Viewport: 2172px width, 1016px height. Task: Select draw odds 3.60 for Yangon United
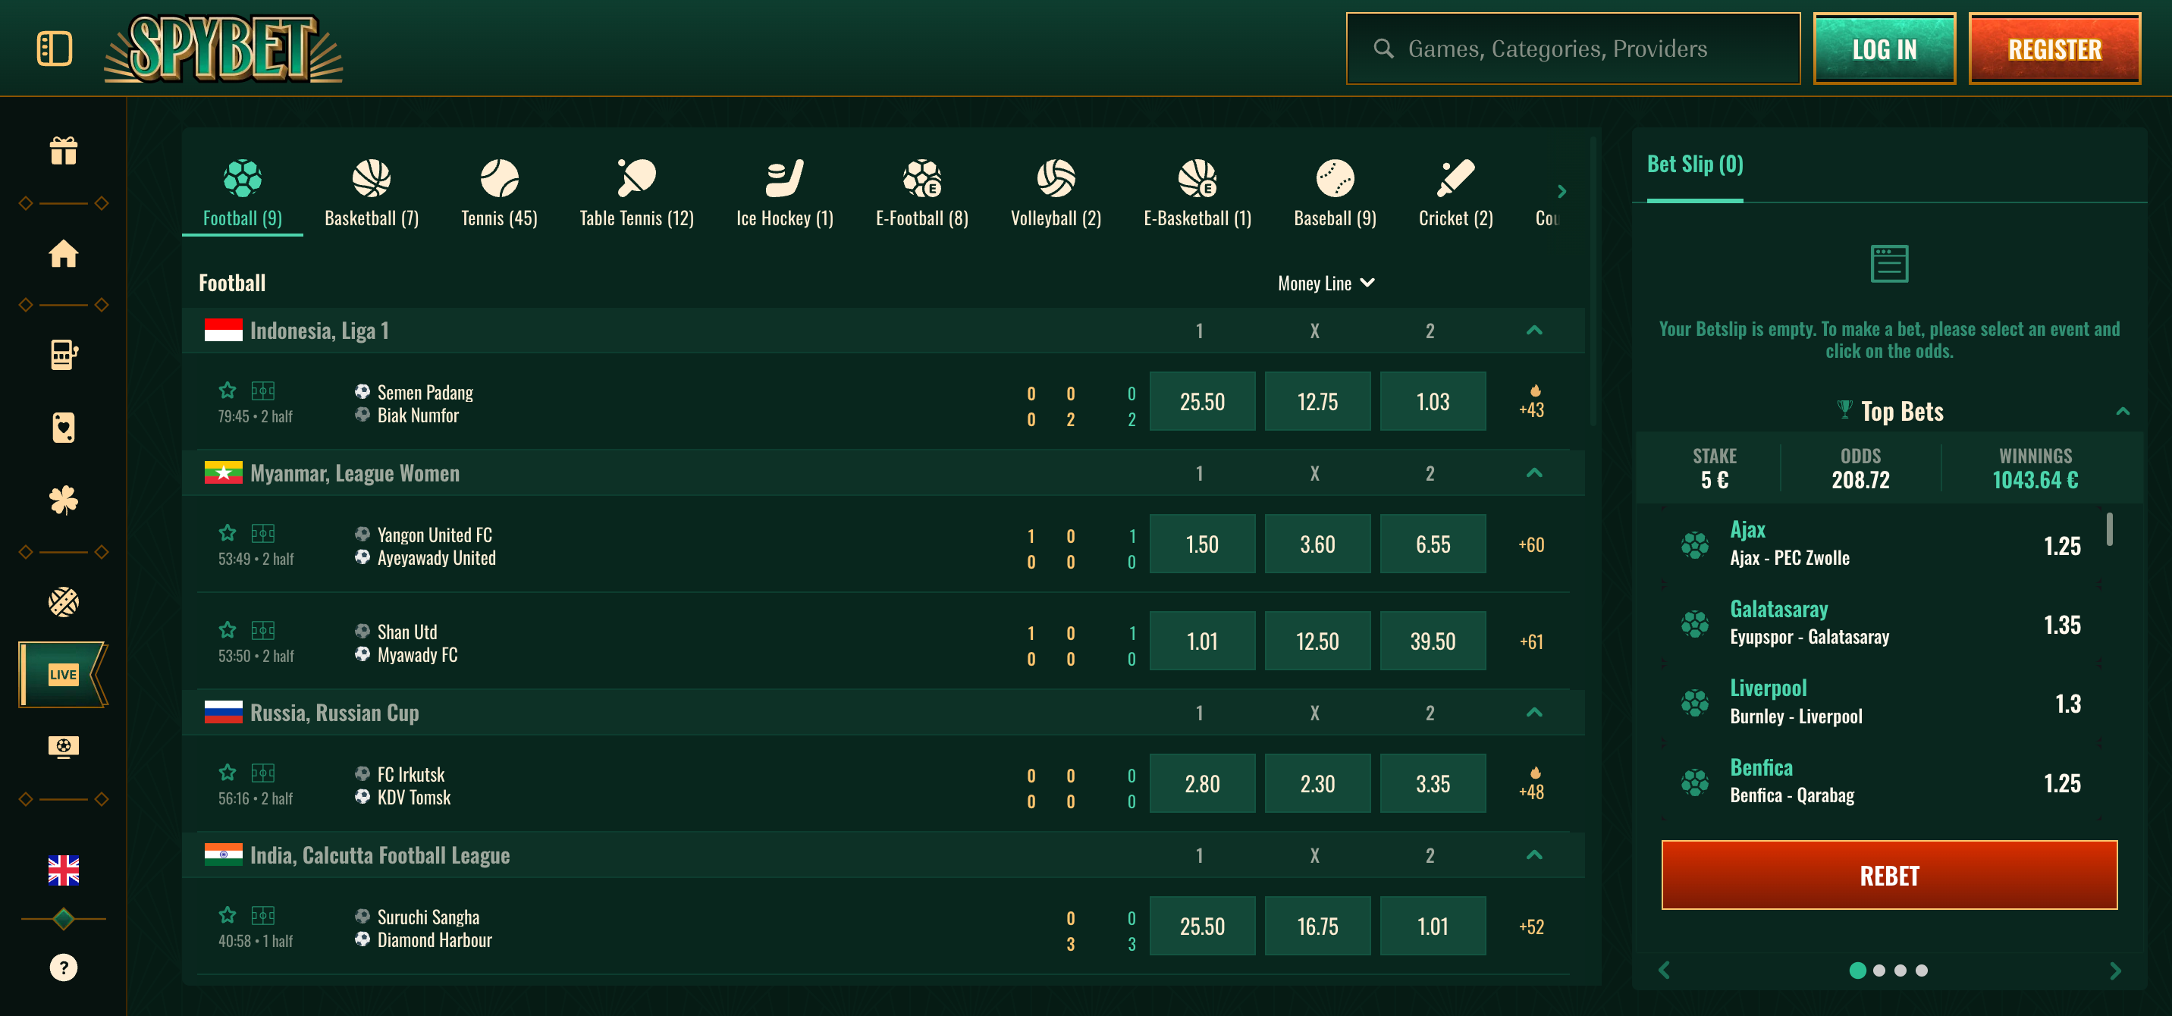click(x=1317, y=544)
